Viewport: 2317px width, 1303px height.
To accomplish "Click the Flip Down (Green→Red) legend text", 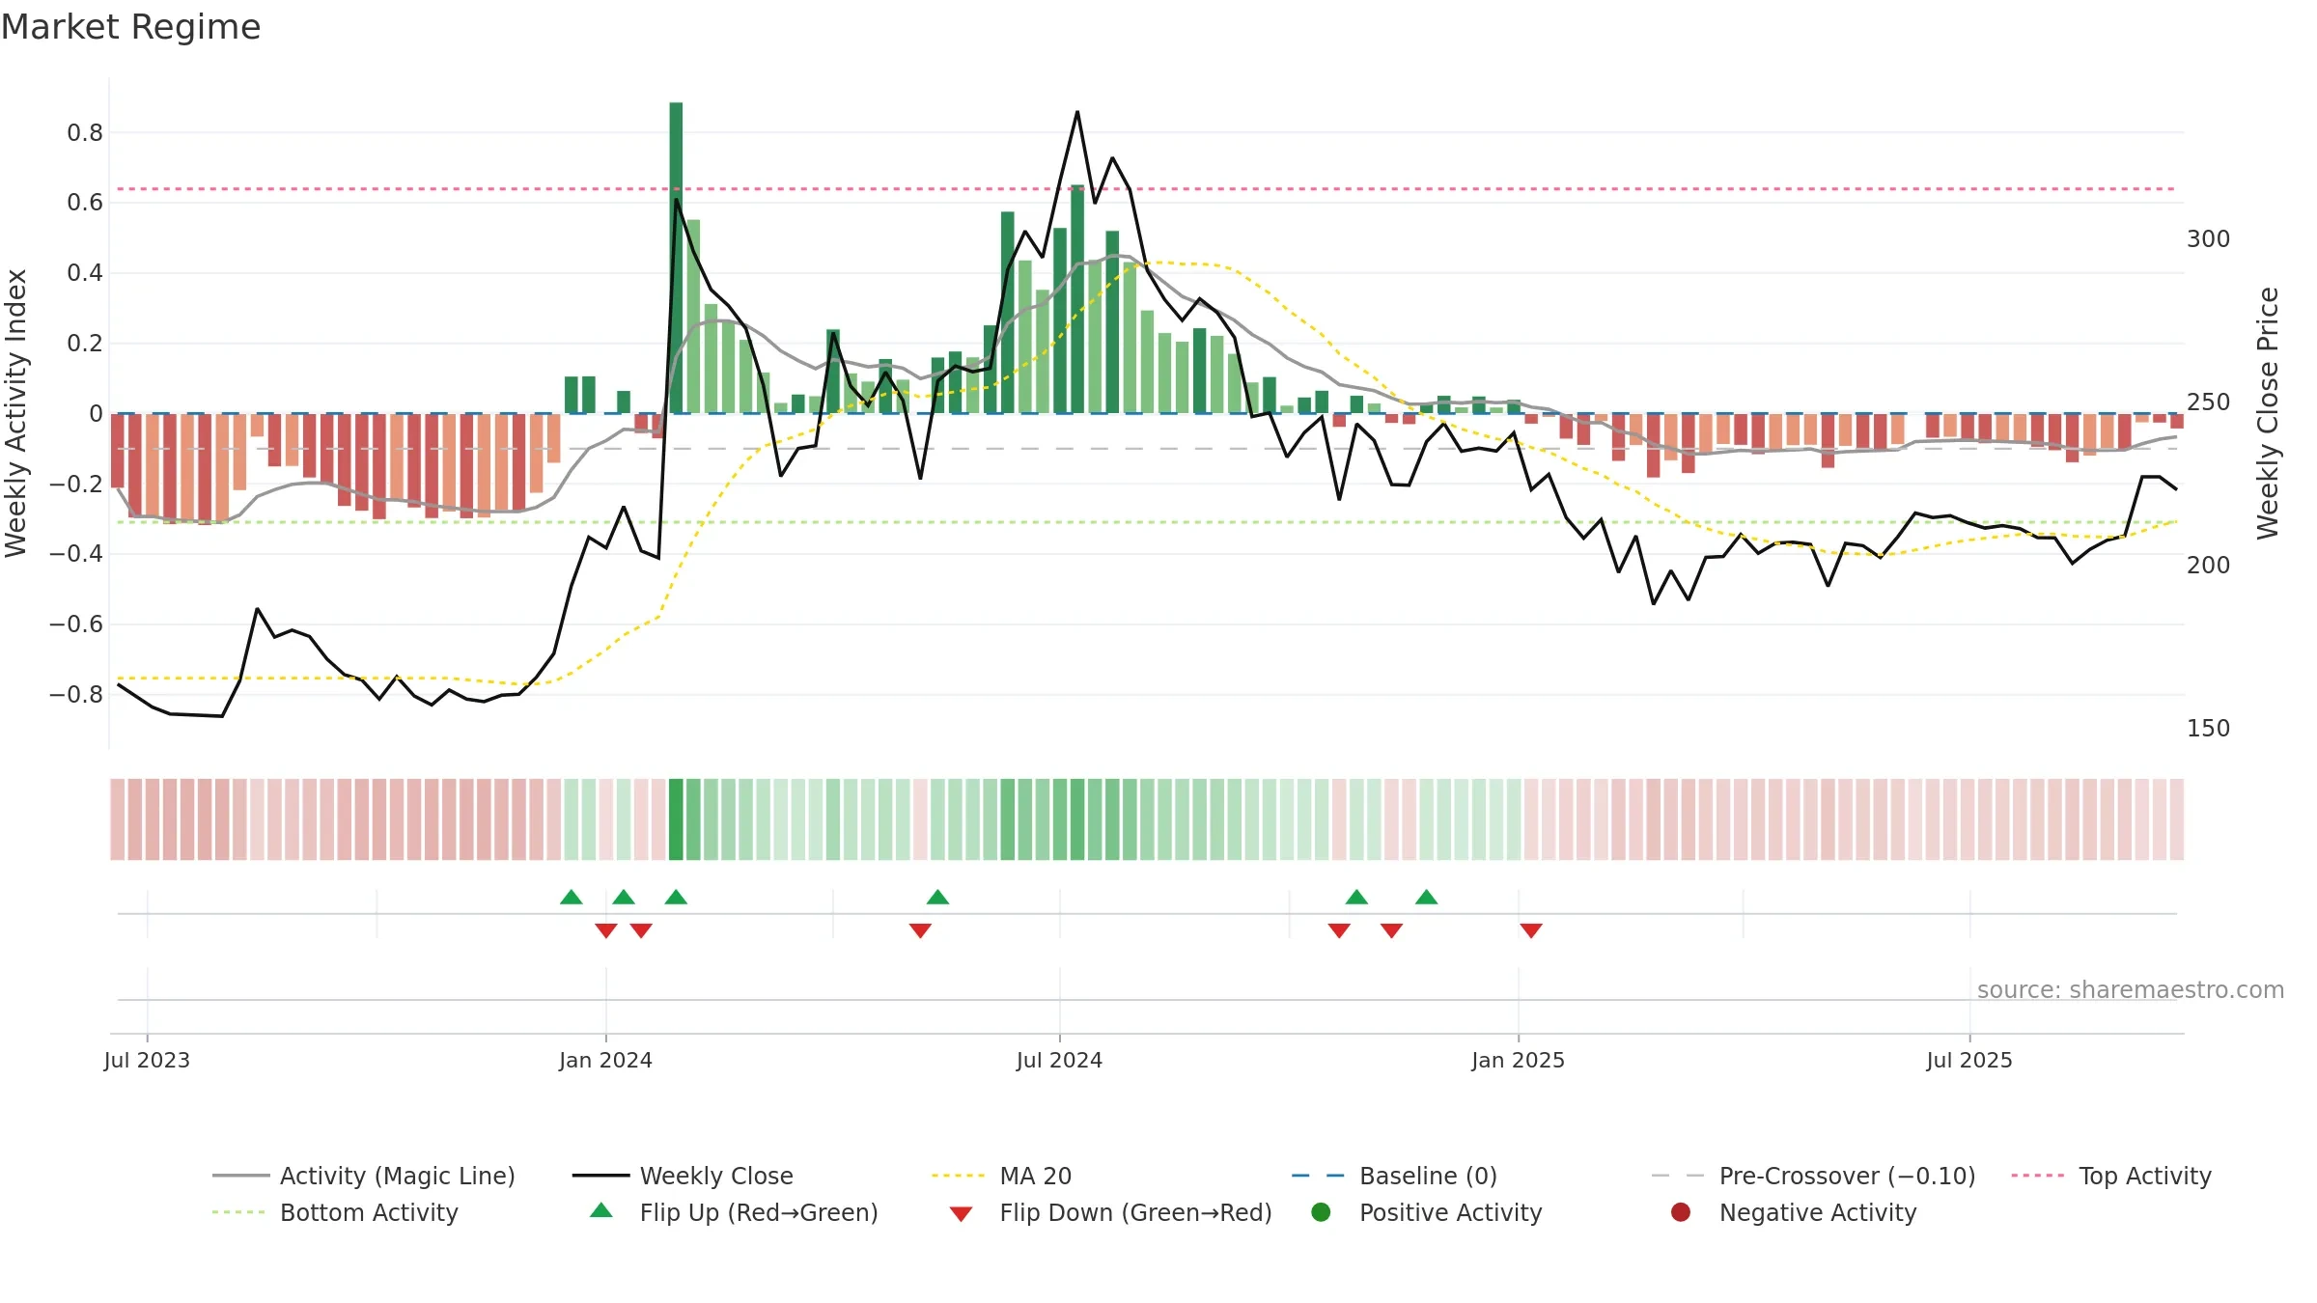I will (x=1135, y=1212).
